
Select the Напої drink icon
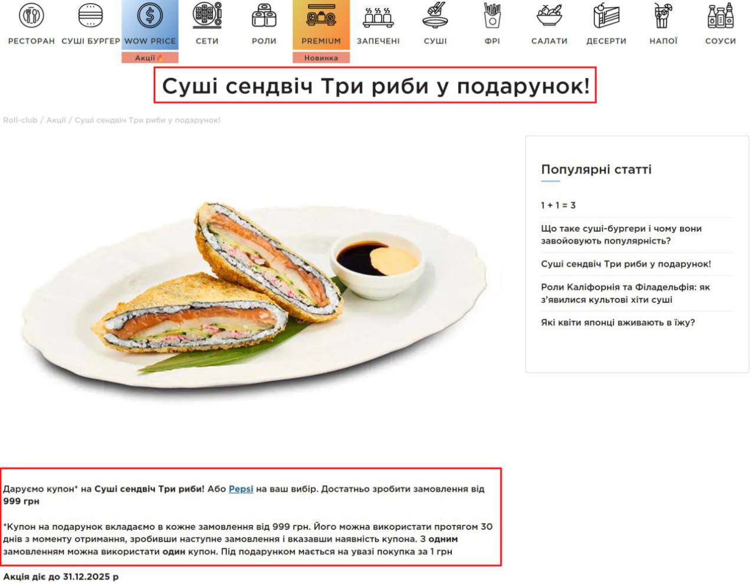click(663, 15)
